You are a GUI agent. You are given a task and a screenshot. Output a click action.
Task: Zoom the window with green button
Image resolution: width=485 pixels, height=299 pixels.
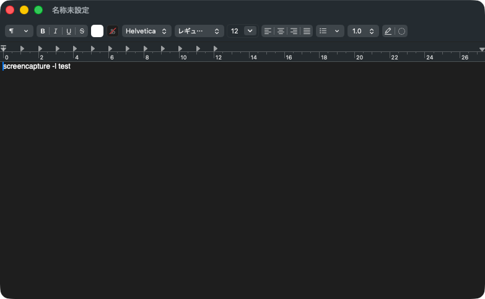tap(38, 10)
